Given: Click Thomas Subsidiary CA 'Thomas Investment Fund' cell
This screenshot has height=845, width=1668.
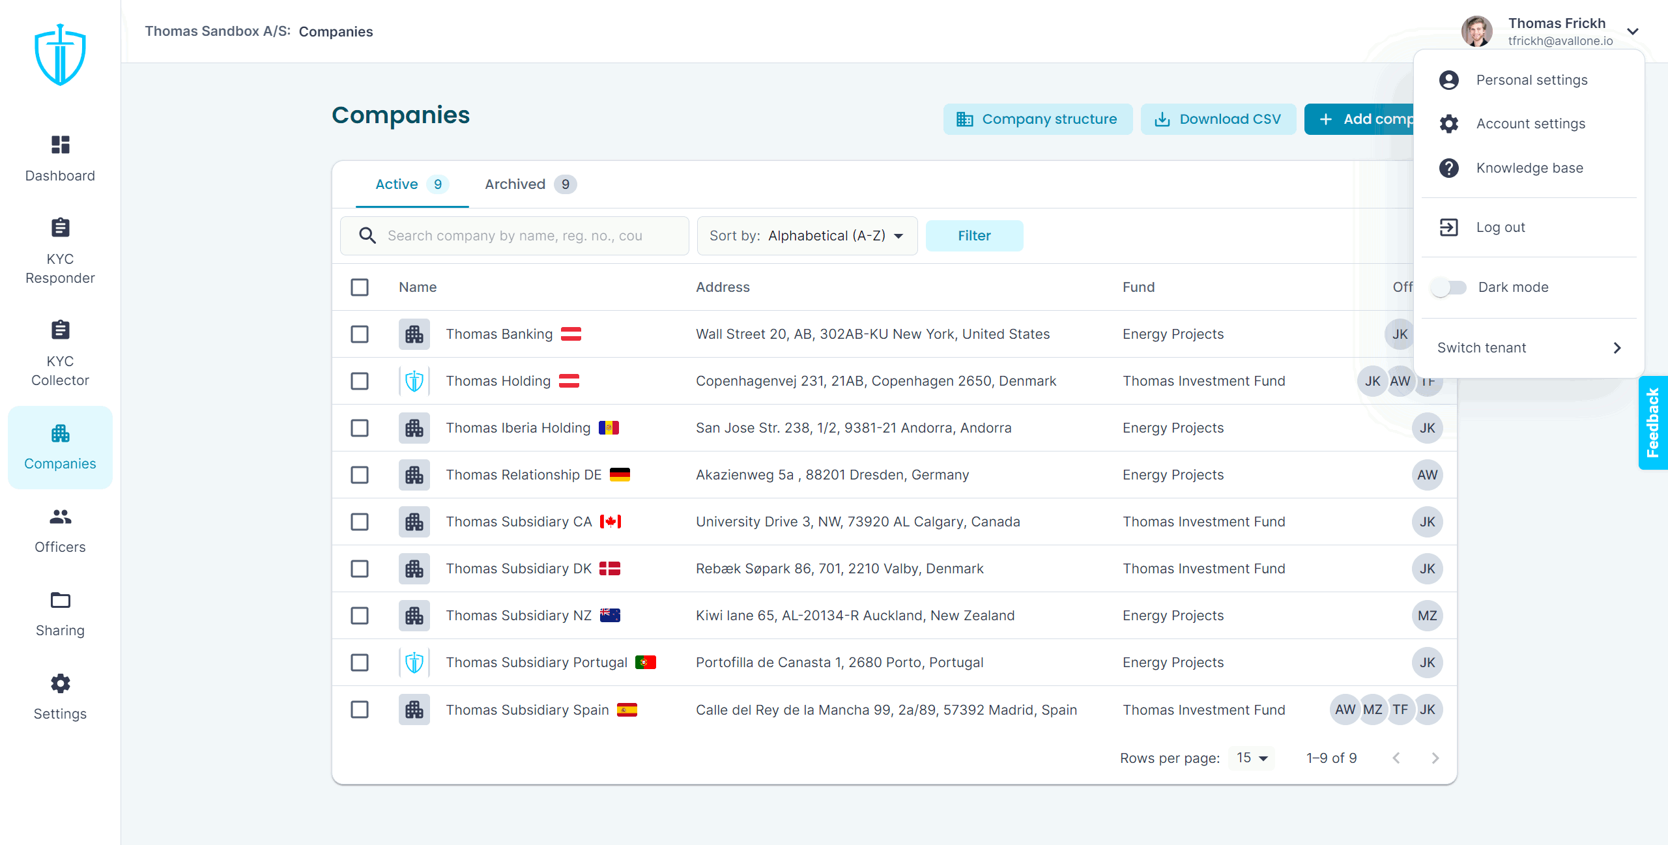Looking at the screenshot, I should [1204, 522].
